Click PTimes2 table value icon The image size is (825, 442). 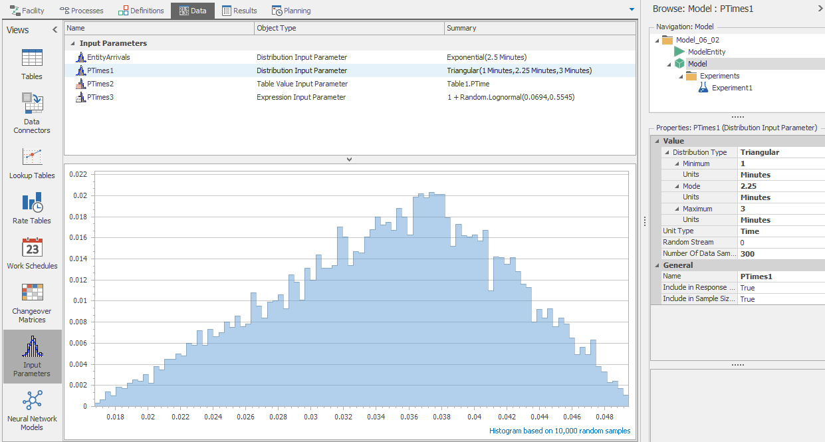coord(81,84)
